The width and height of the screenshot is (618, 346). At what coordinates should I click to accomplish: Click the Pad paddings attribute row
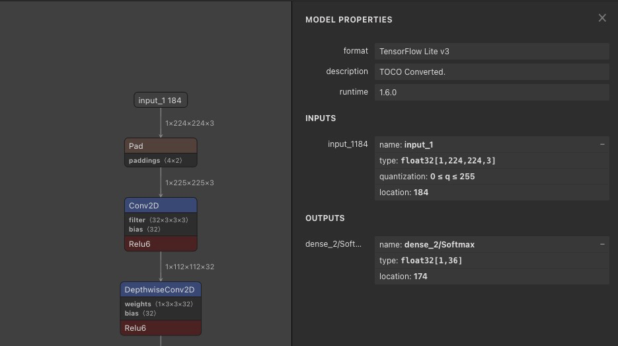point(161,161)
